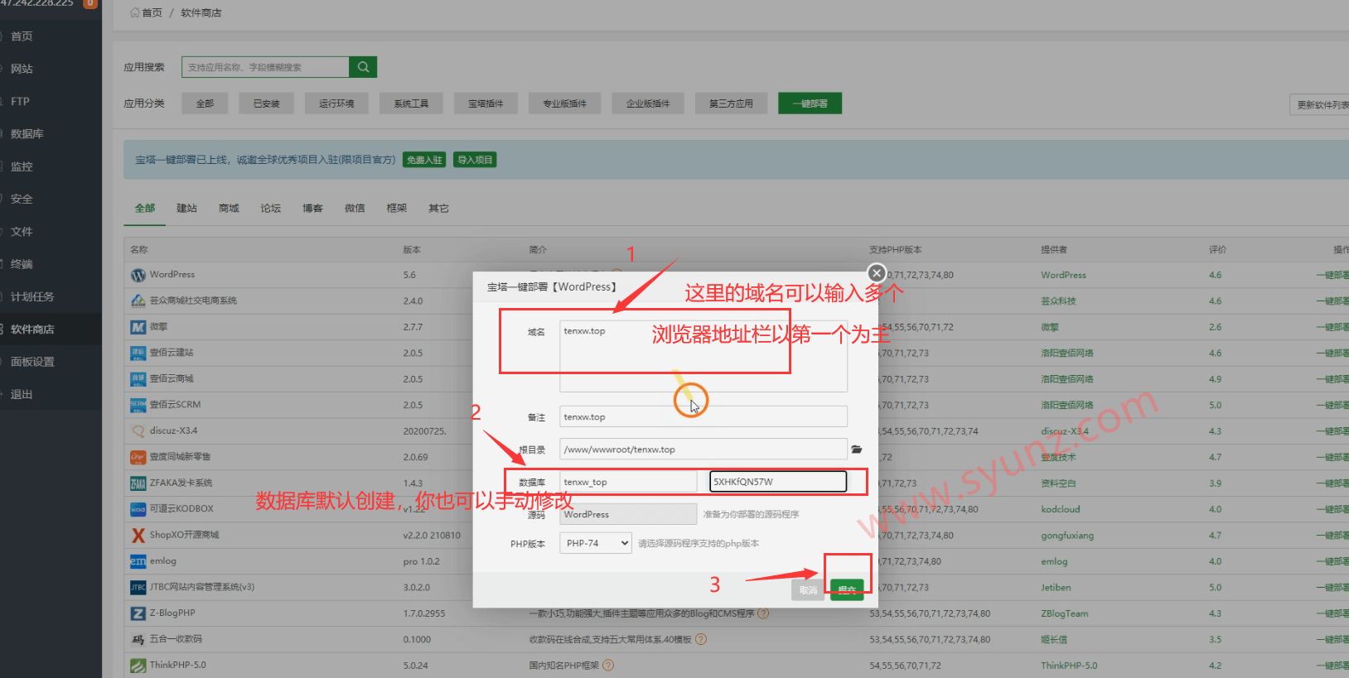Click the emlog app icon
Viewport: 1349px width, 678px height.
138,561
